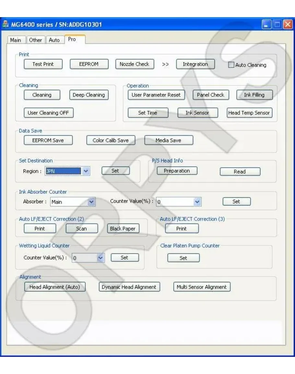Click the EEPROM Save button
Screen dimensions: 295x374
point(48,140)
